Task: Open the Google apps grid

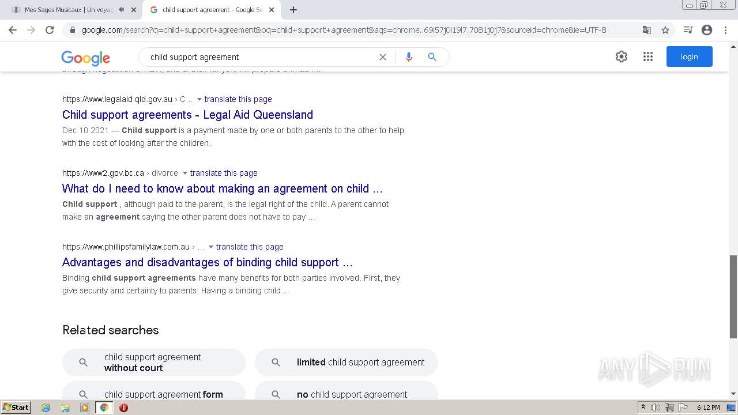Action: click(x=648, y=56)
